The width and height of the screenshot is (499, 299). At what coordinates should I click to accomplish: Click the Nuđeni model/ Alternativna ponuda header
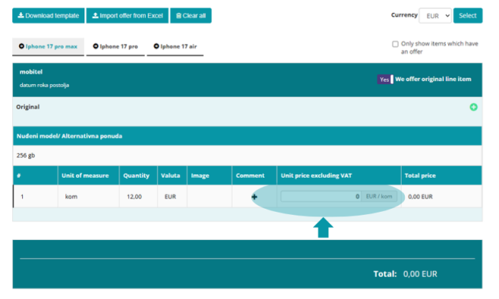pos(248,136)
